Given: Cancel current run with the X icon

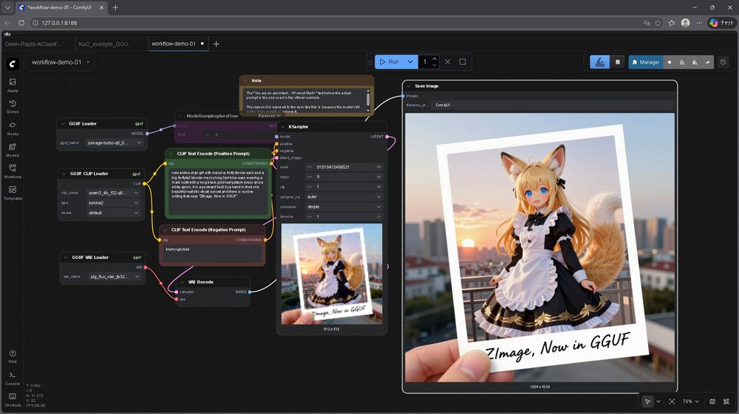Looking at the screenshot, I should coord(448,62).
